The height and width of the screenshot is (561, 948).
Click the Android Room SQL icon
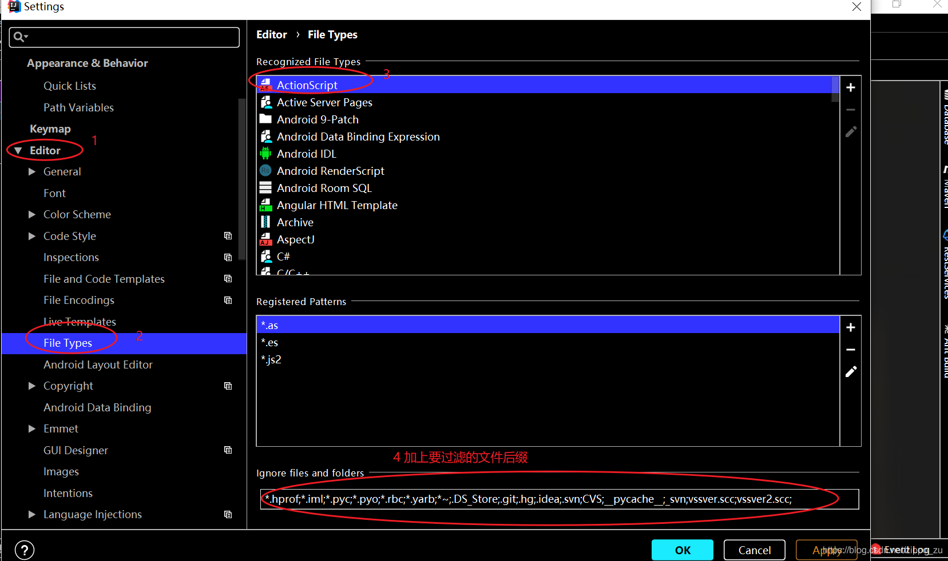point(265,187)
